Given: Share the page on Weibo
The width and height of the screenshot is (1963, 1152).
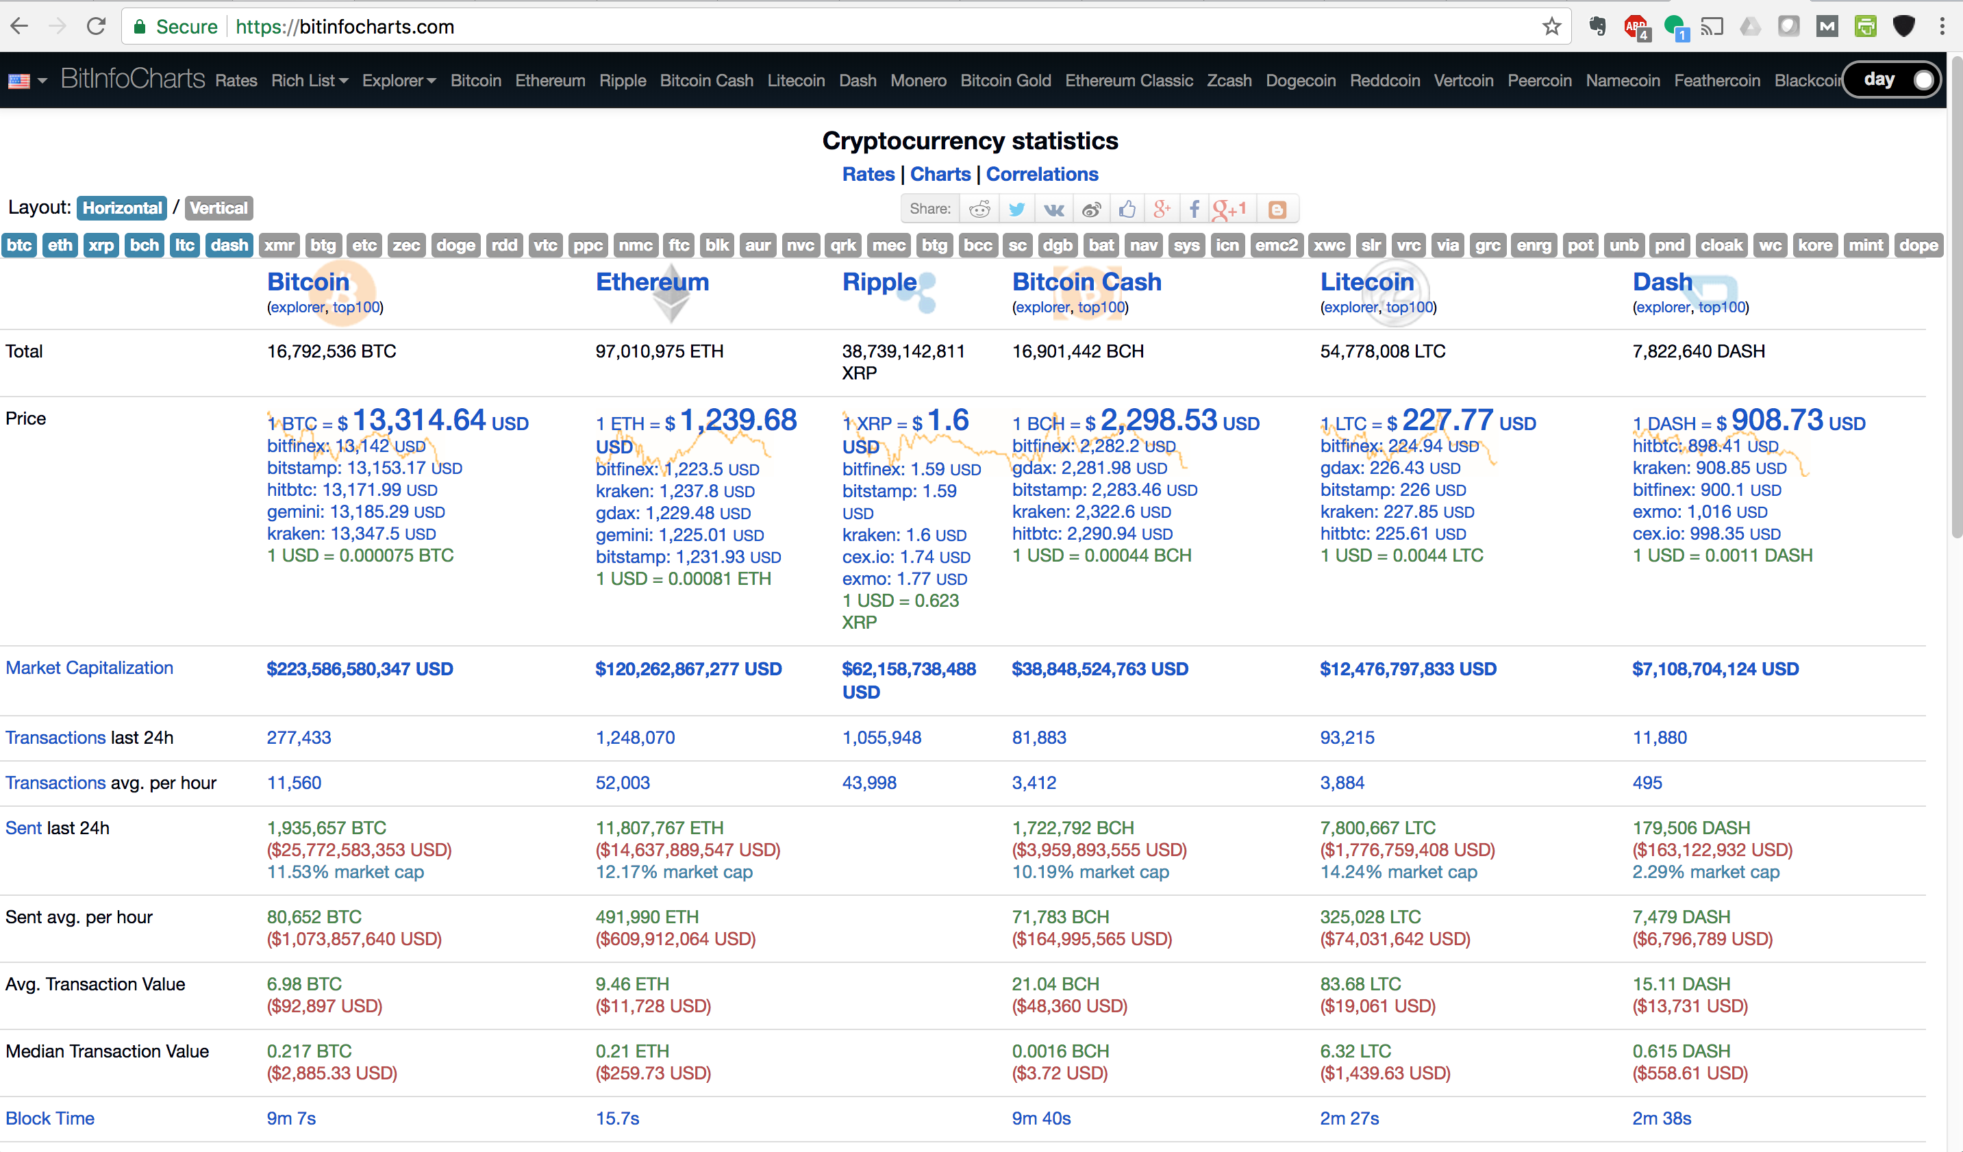Looking at the screenshot, I should pyautogui.click(x=1091, y=209).
